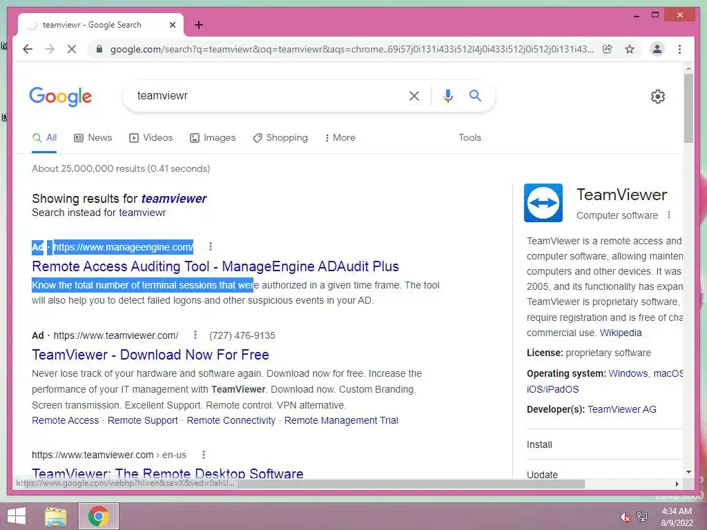This screenshot has height=530, width=707.
Task: Open the Remote Connectivity sitelink
Action: click(x=231, y=420)
